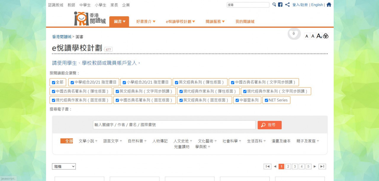Screen dimensions: 379x181
Task: Expand 社會科學 category menu
Action: tap(232, 141)
